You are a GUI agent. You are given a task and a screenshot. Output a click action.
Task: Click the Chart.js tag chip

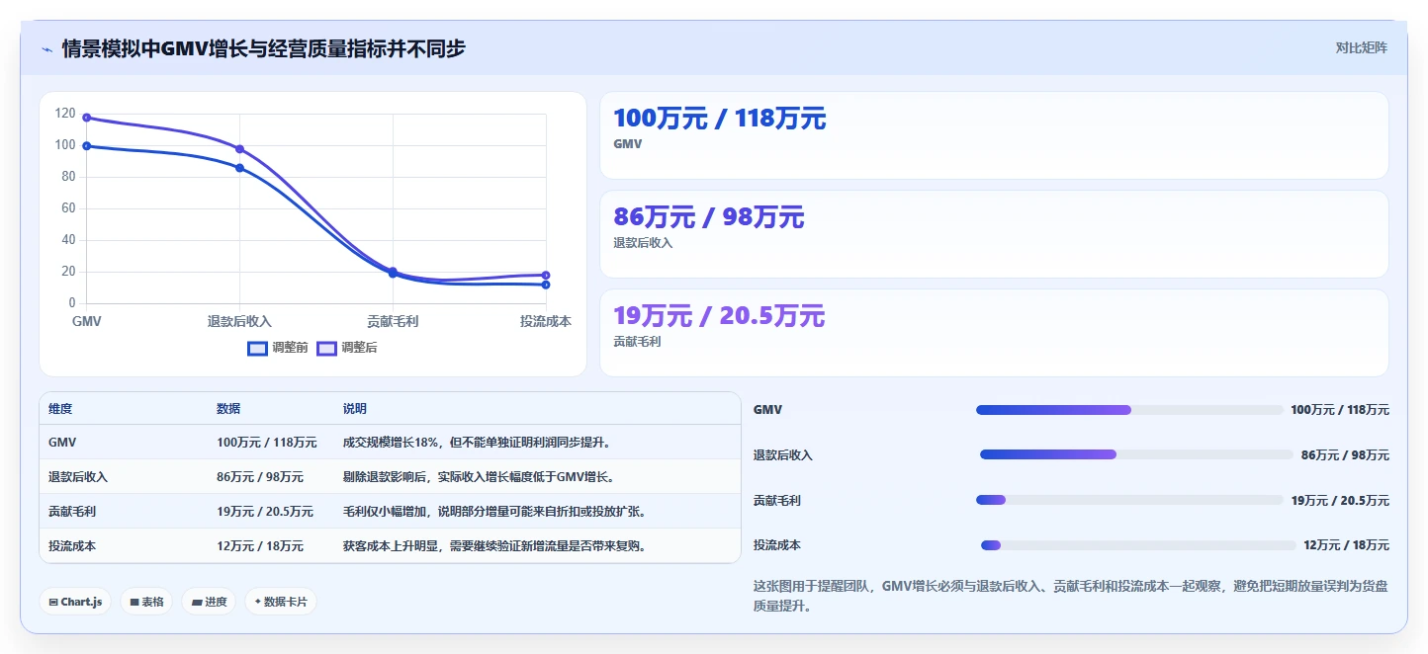(x=75, y=602)
